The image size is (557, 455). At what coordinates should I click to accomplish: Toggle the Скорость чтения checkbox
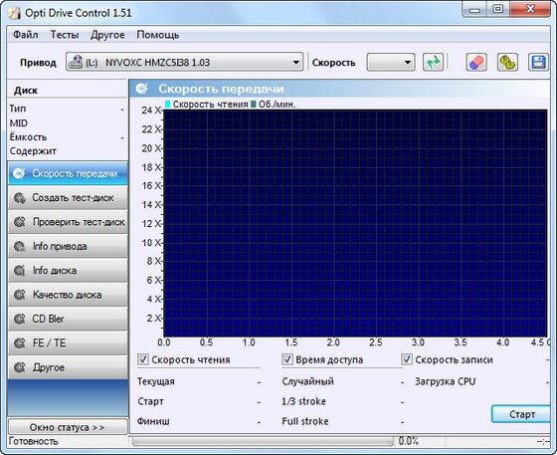pyautogui.click(x=143, y=359)
